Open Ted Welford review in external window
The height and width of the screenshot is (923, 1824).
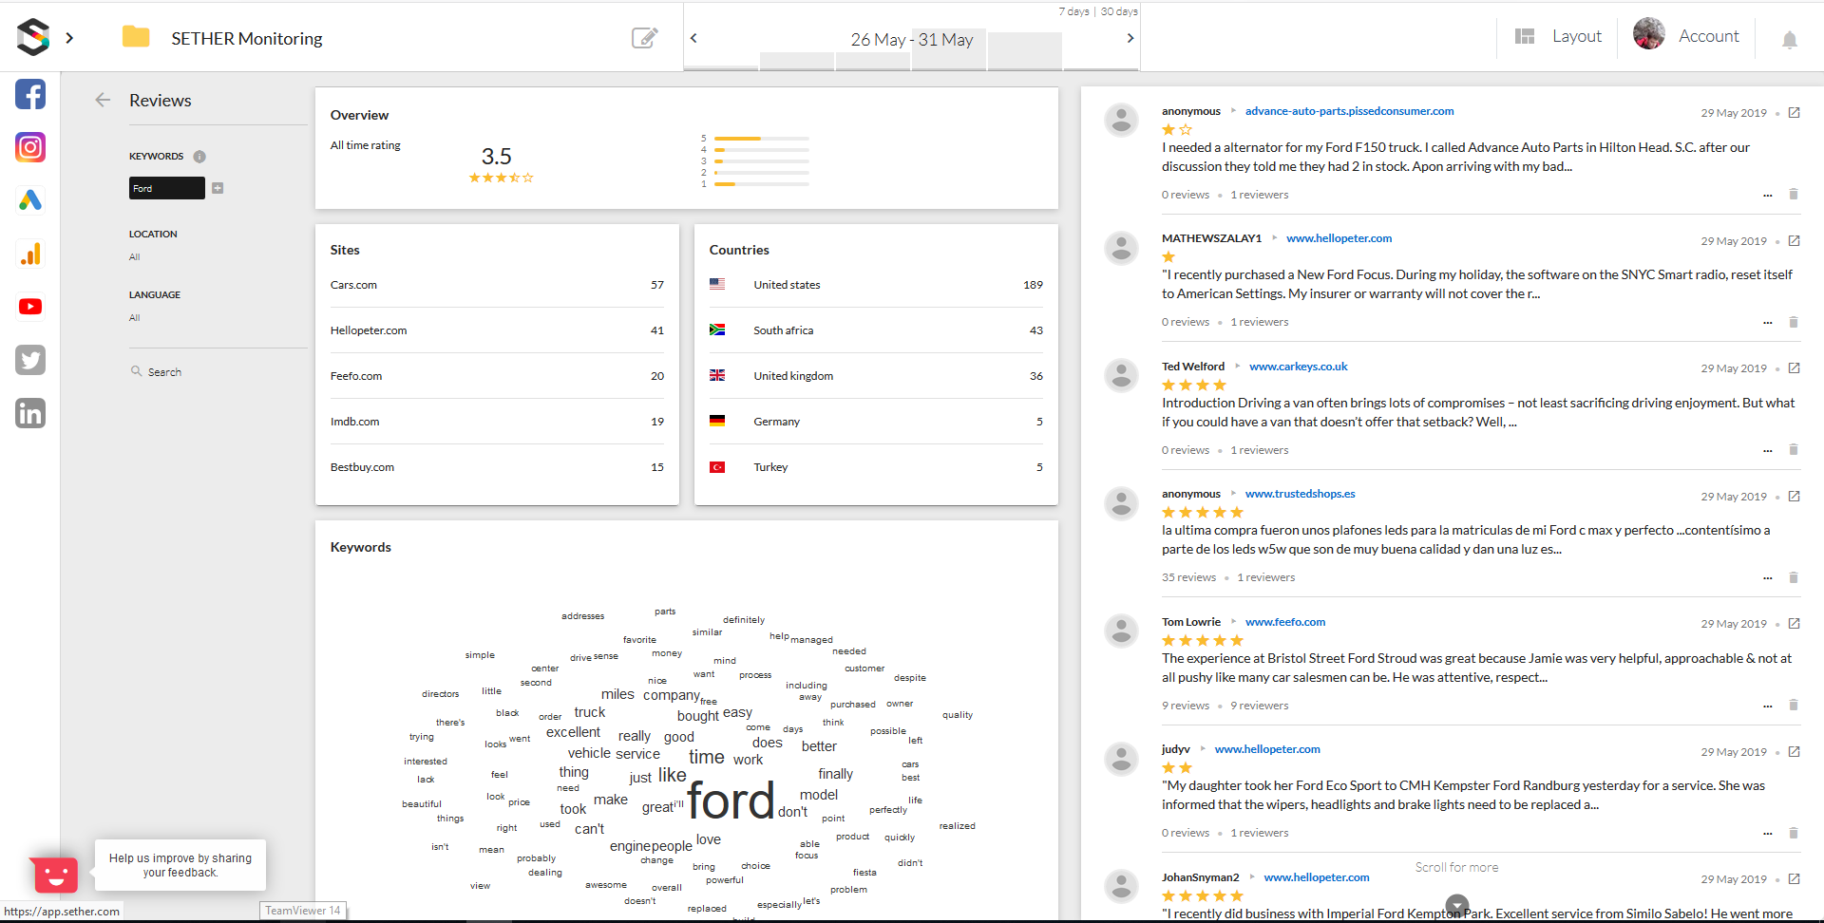tap(1794, 368)
